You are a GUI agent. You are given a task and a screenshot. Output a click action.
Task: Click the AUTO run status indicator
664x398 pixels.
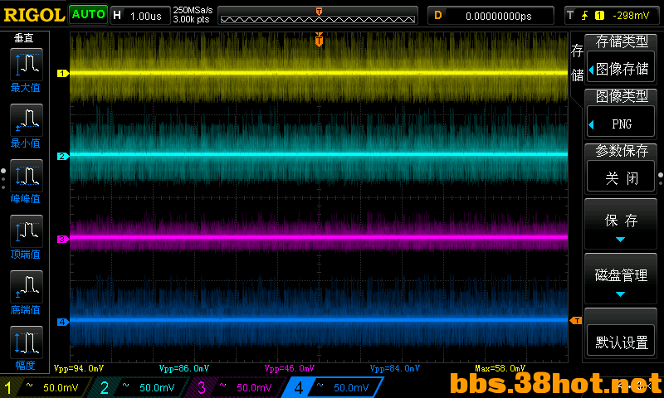click(88, 15)
